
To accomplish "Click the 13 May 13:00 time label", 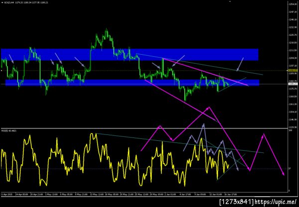I will (x=96, y=195).
